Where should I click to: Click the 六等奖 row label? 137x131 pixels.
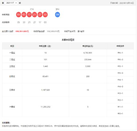point(12,107)
